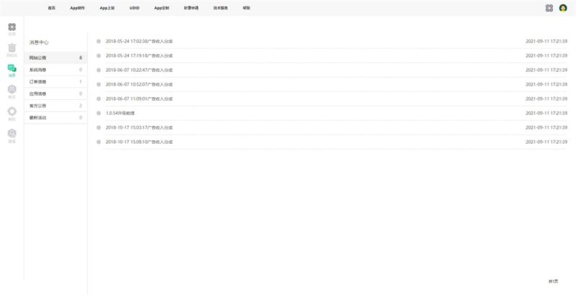Select the 系统消息 message category
576x295 pixels.
(56, 70)
